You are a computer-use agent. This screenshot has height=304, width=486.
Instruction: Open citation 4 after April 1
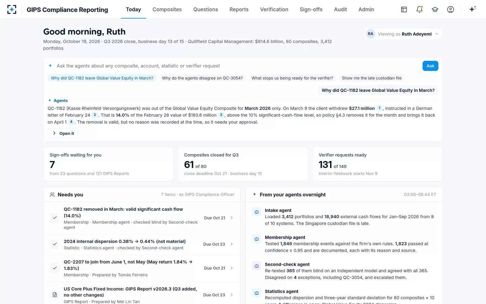point(71,122)
